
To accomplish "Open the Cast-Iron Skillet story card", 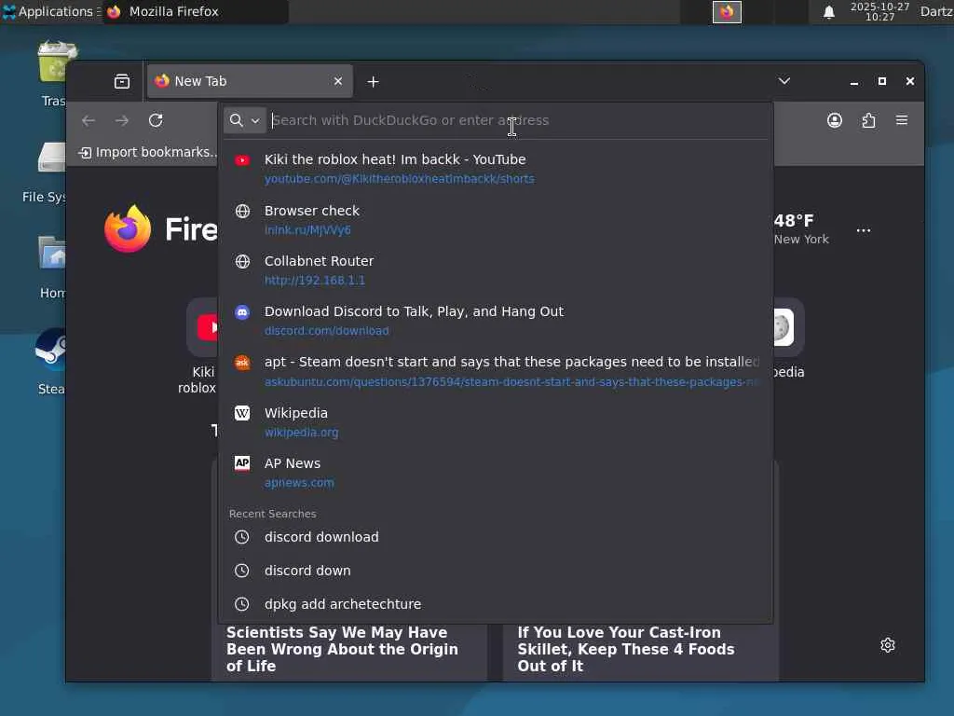I will coord(641,650).
